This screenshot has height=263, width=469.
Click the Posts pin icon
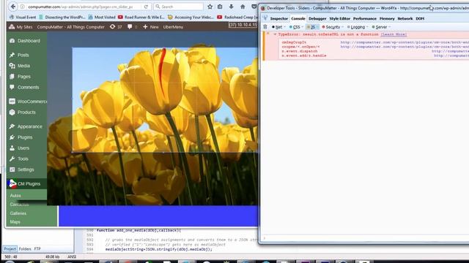(12, 55)
